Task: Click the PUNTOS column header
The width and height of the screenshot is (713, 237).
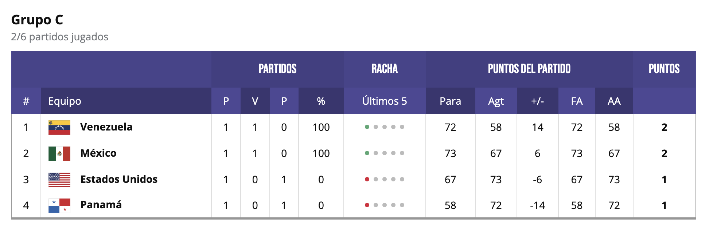Action: (x=664, y=69)
